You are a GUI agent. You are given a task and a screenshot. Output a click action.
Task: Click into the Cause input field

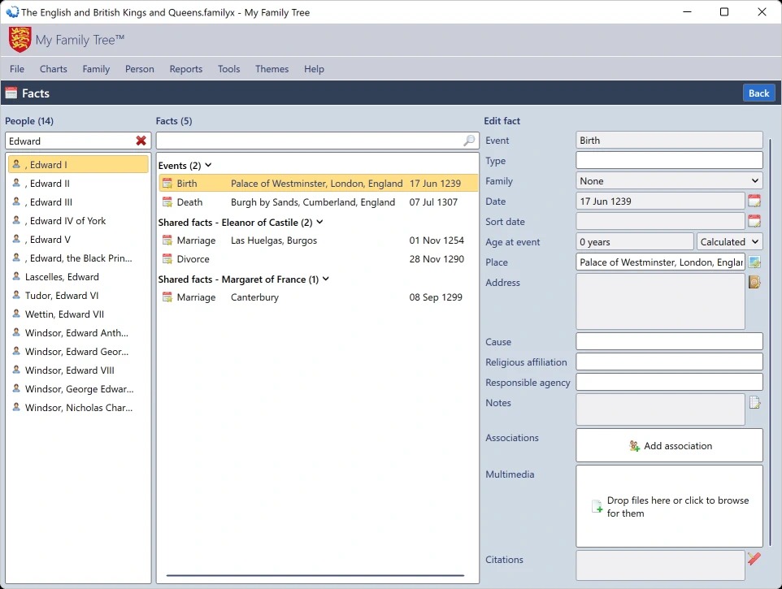click(669, 342)
